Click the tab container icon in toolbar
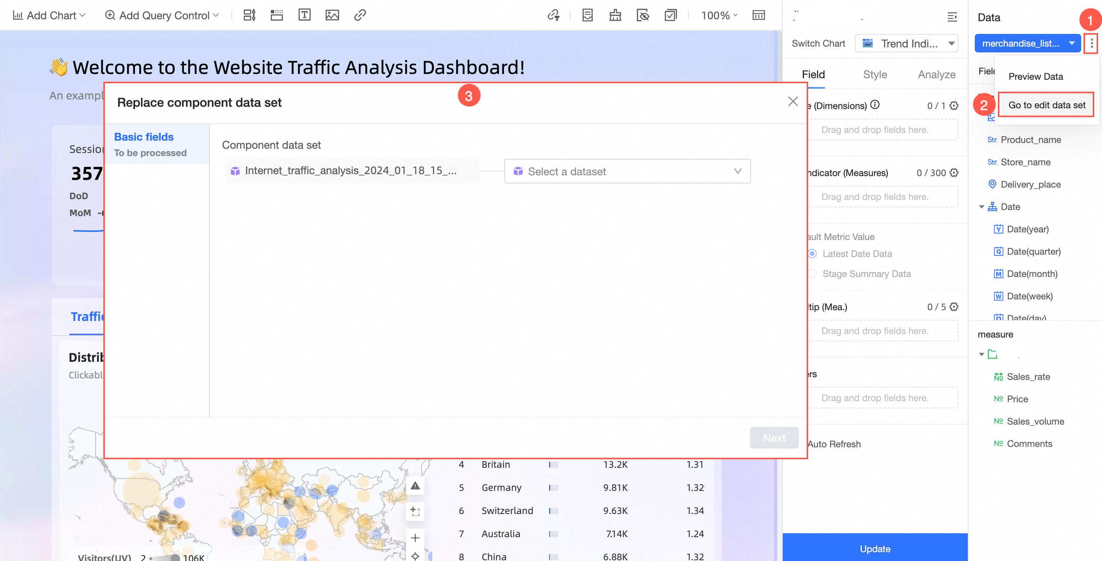Viewport: 1102px width, 561px height. point(277,15)
